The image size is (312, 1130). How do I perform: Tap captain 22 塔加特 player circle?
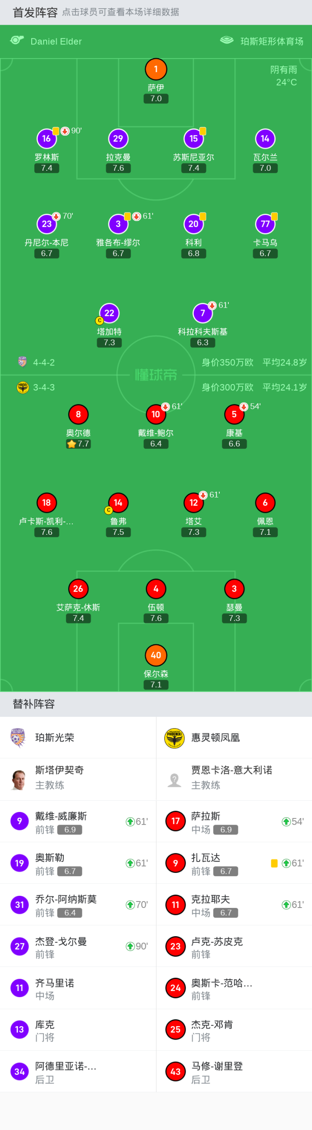[109, 313]
